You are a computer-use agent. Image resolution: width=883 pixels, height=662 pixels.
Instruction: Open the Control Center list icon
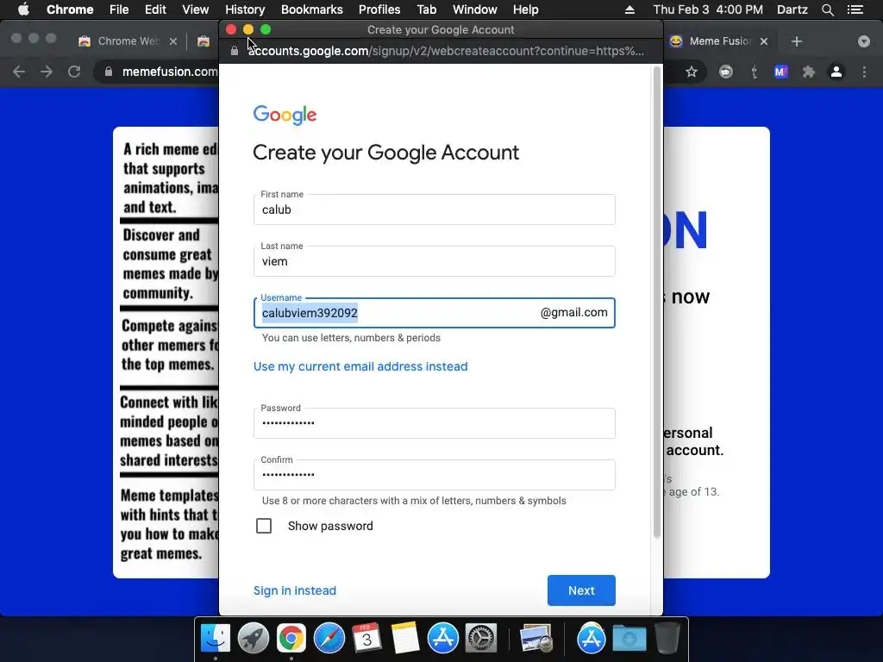pos(855,9)
